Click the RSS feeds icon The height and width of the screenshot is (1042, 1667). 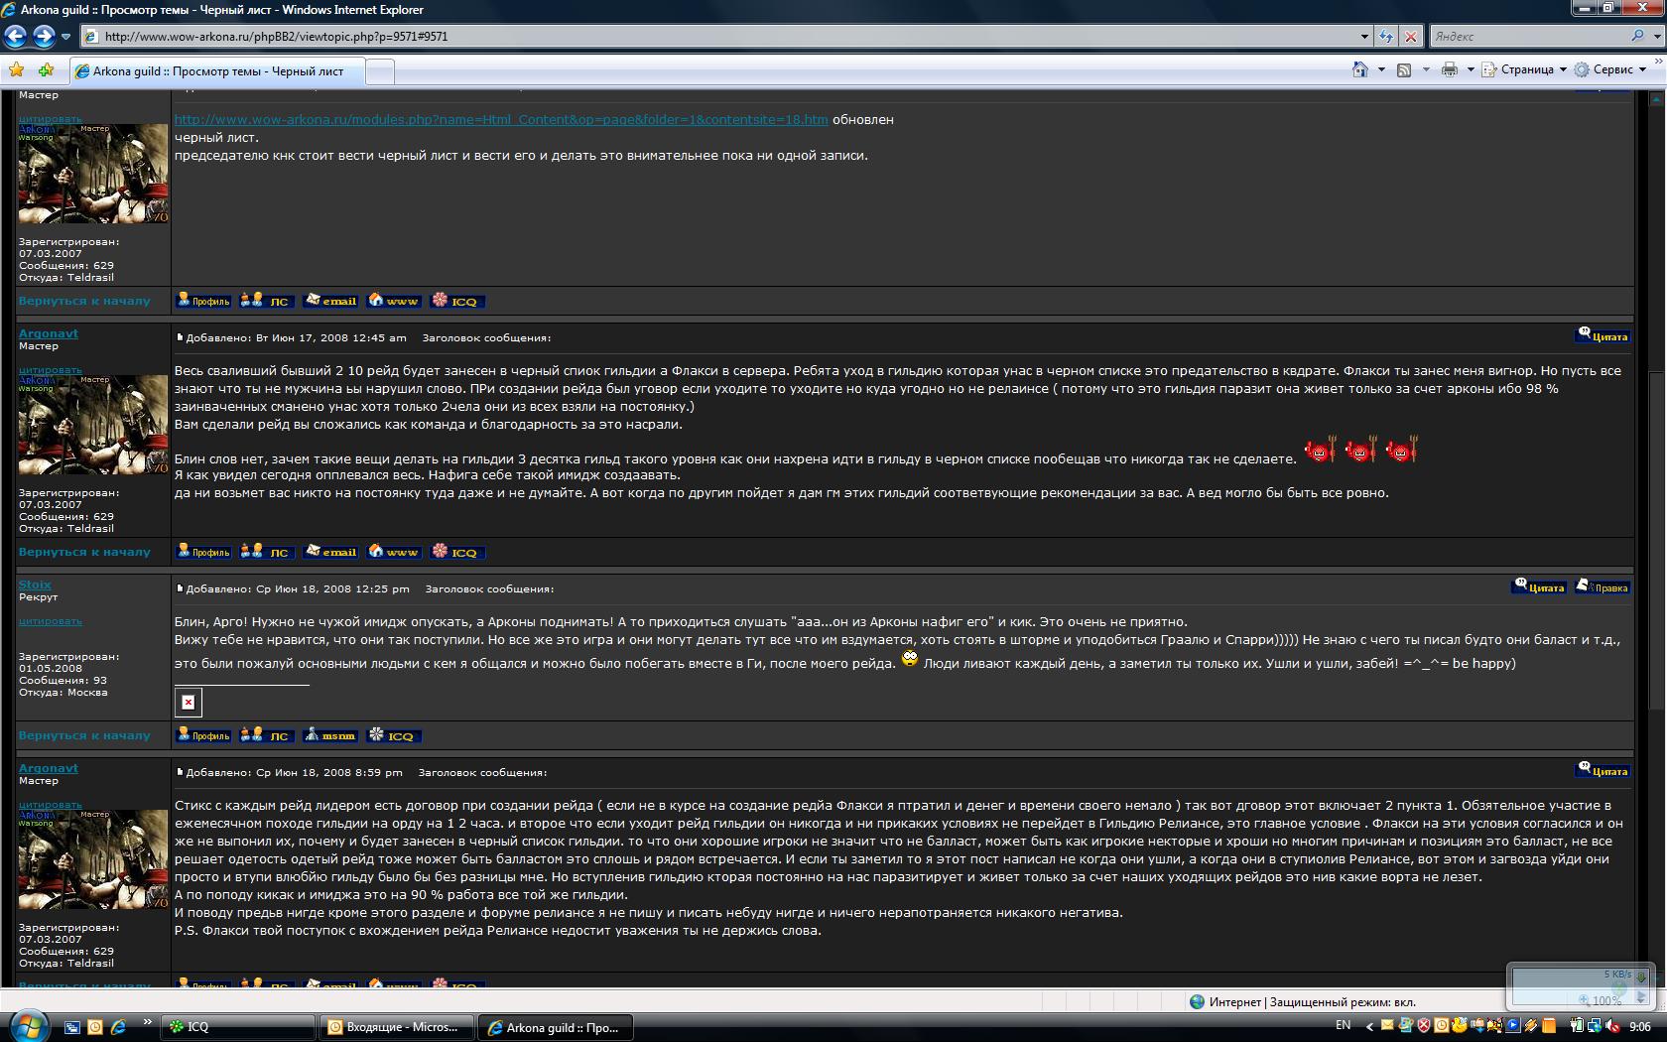tap(1404, 69)
